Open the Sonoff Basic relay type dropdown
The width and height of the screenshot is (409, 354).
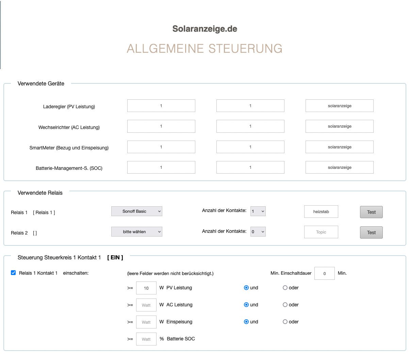(x=137, y=211)
